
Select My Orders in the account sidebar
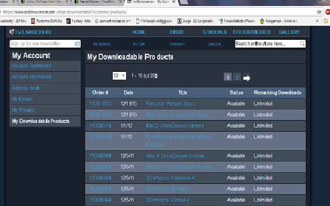coord(22,99)
